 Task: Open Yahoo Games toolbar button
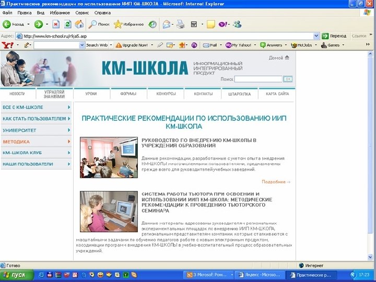click(331, 45)
